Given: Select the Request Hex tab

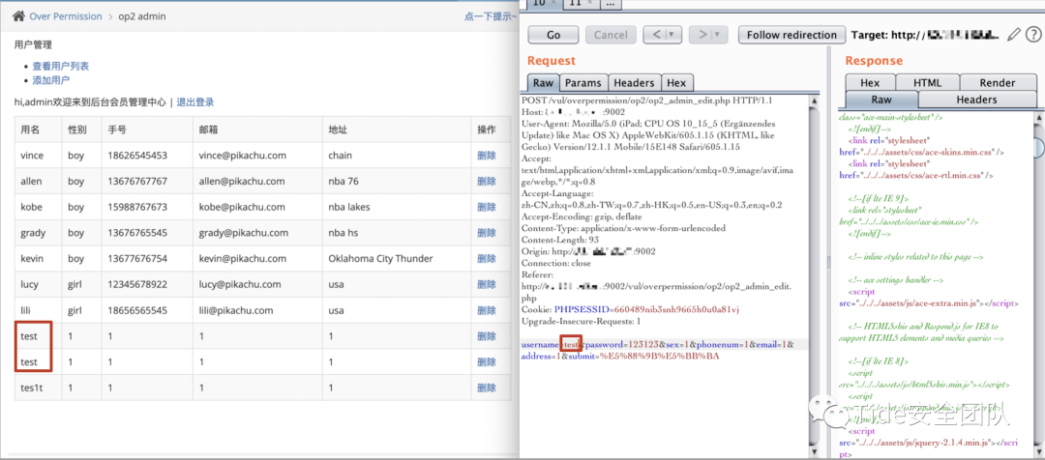Looking at the screenshot, I should 676,83.
